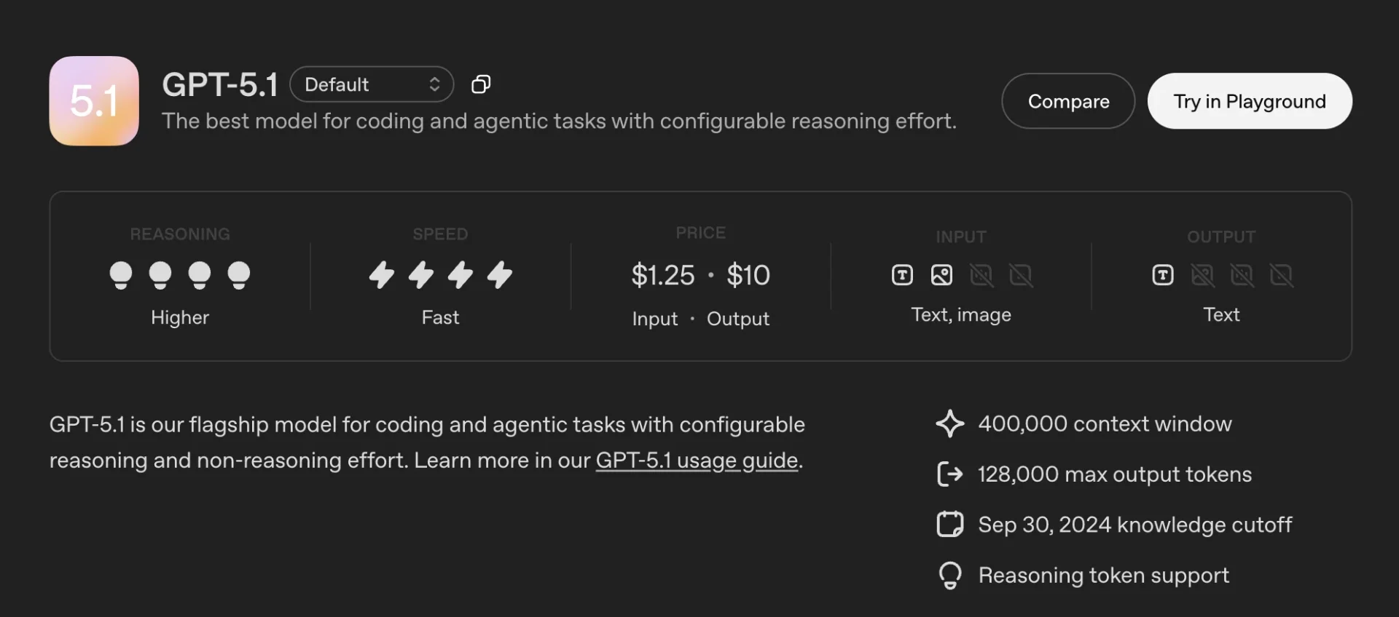
Task: Open the GPT-5.1 usage guide link
Action: tap(697, 460)
